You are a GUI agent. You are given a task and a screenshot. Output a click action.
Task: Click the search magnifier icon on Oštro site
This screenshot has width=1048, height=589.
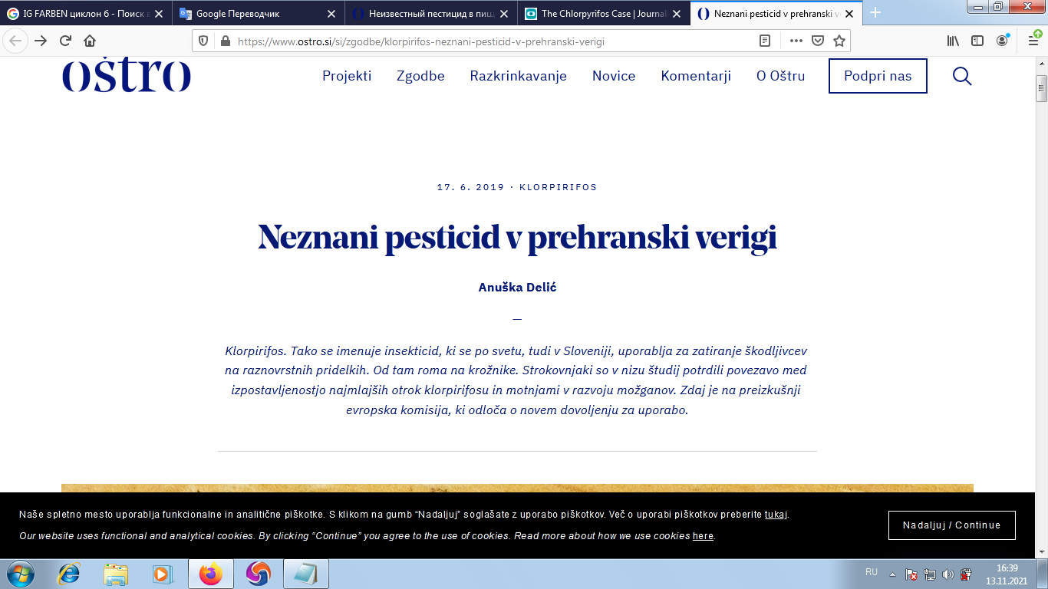point(962,76)
